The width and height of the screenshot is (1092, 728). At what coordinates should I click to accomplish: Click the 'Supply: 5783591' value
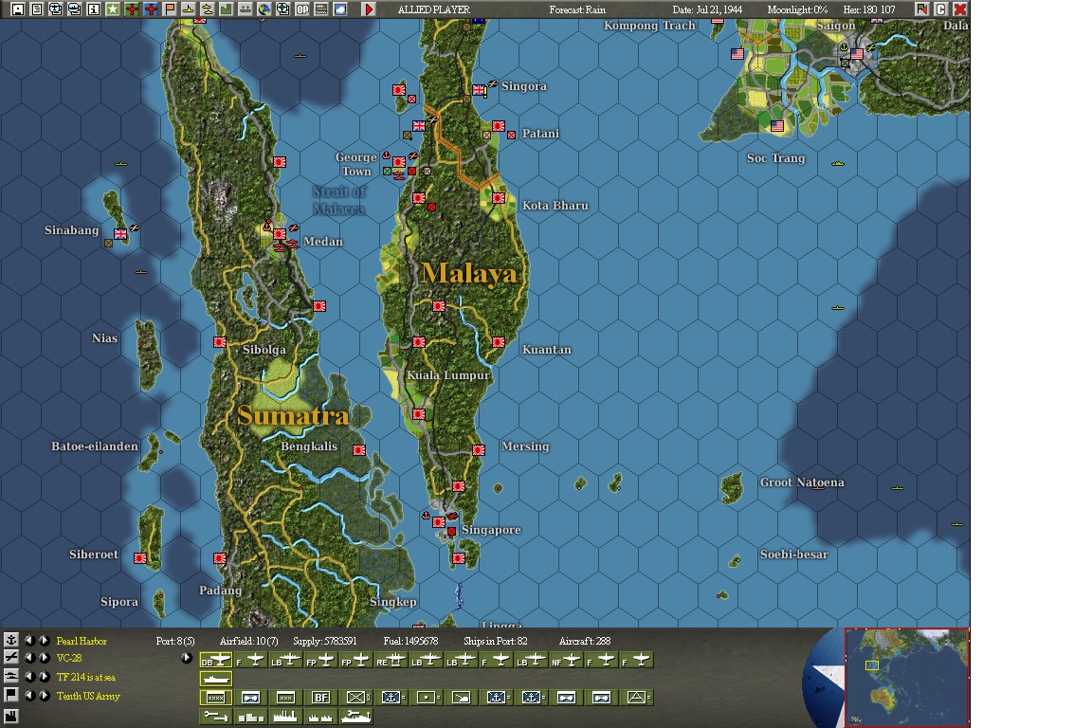(324, 641)
